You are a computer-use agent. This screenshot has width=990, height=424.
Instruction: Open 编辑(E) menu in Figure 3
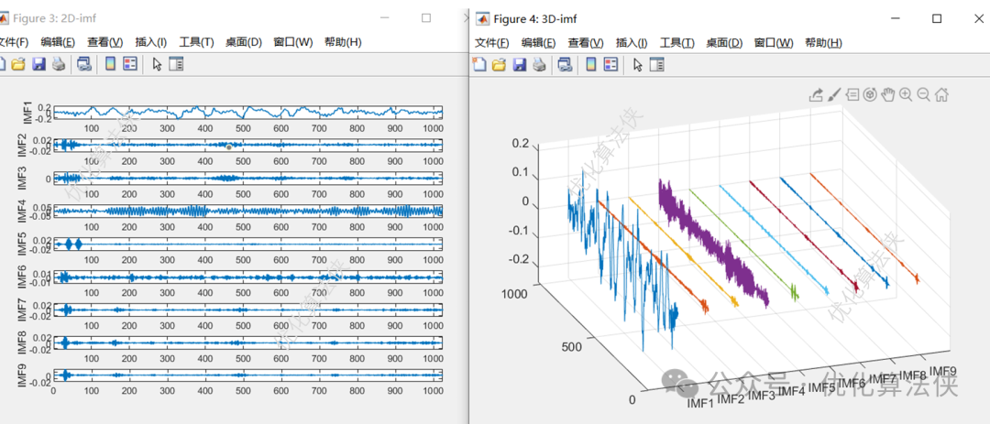(x=58, y=42)
